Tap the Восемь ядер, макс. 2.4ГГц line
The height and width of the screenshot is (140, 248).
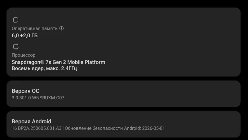(44, 68)
